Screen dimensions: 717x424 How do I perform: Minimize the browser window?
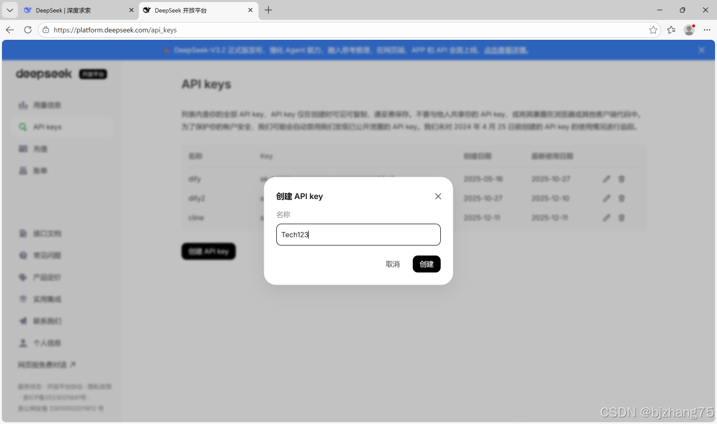click(x=659, y=10)
